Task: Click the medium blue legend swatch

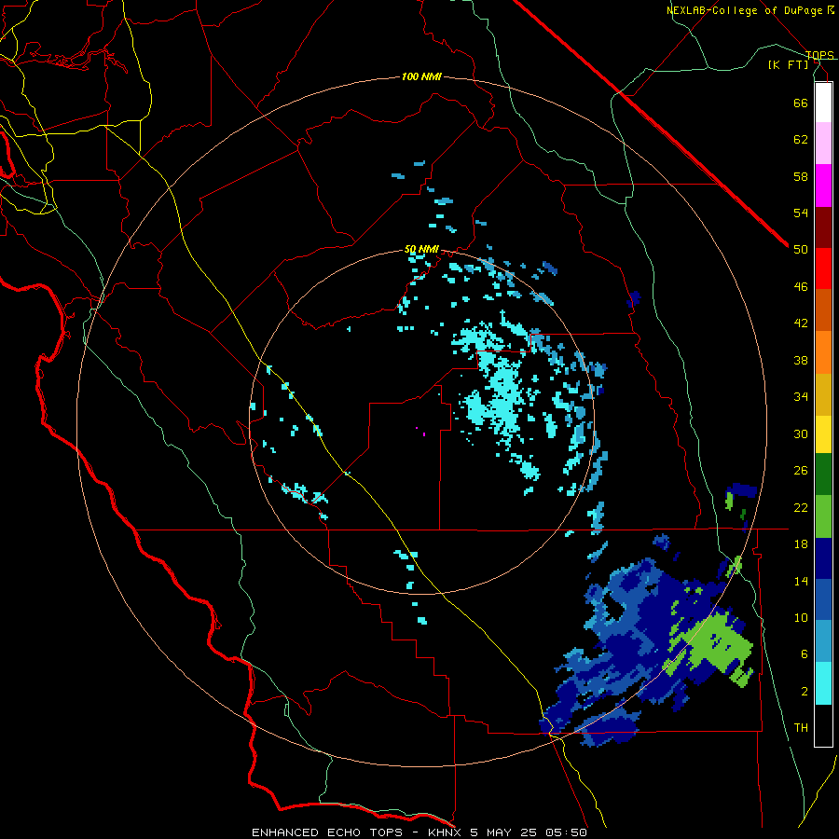Action: coord(823,599)
